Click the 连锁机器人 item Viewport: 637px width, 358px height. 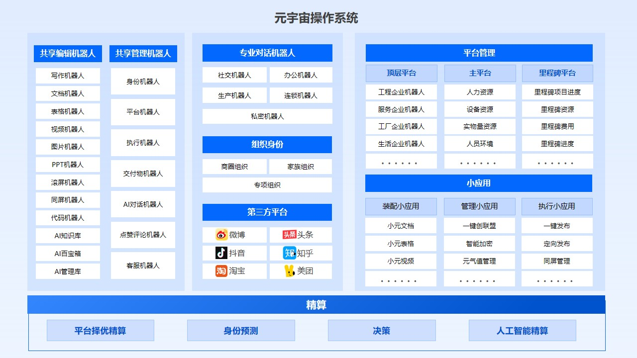301,95
